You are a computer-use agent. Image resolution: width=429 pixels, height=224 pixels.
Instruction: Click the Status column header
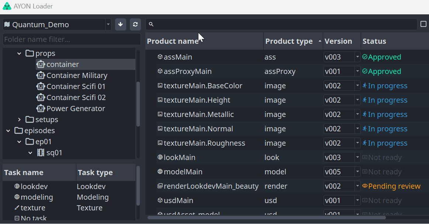click(x=395, y=41)
